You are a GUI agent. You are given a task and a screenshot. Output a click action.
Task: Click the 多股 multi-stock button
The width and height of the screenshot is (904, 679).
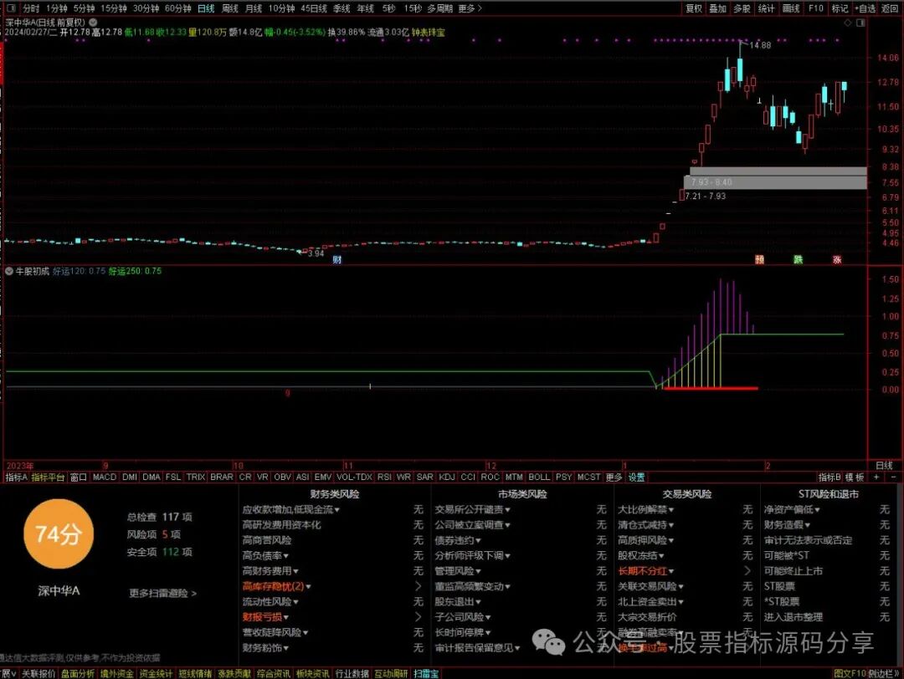point(742,8)
